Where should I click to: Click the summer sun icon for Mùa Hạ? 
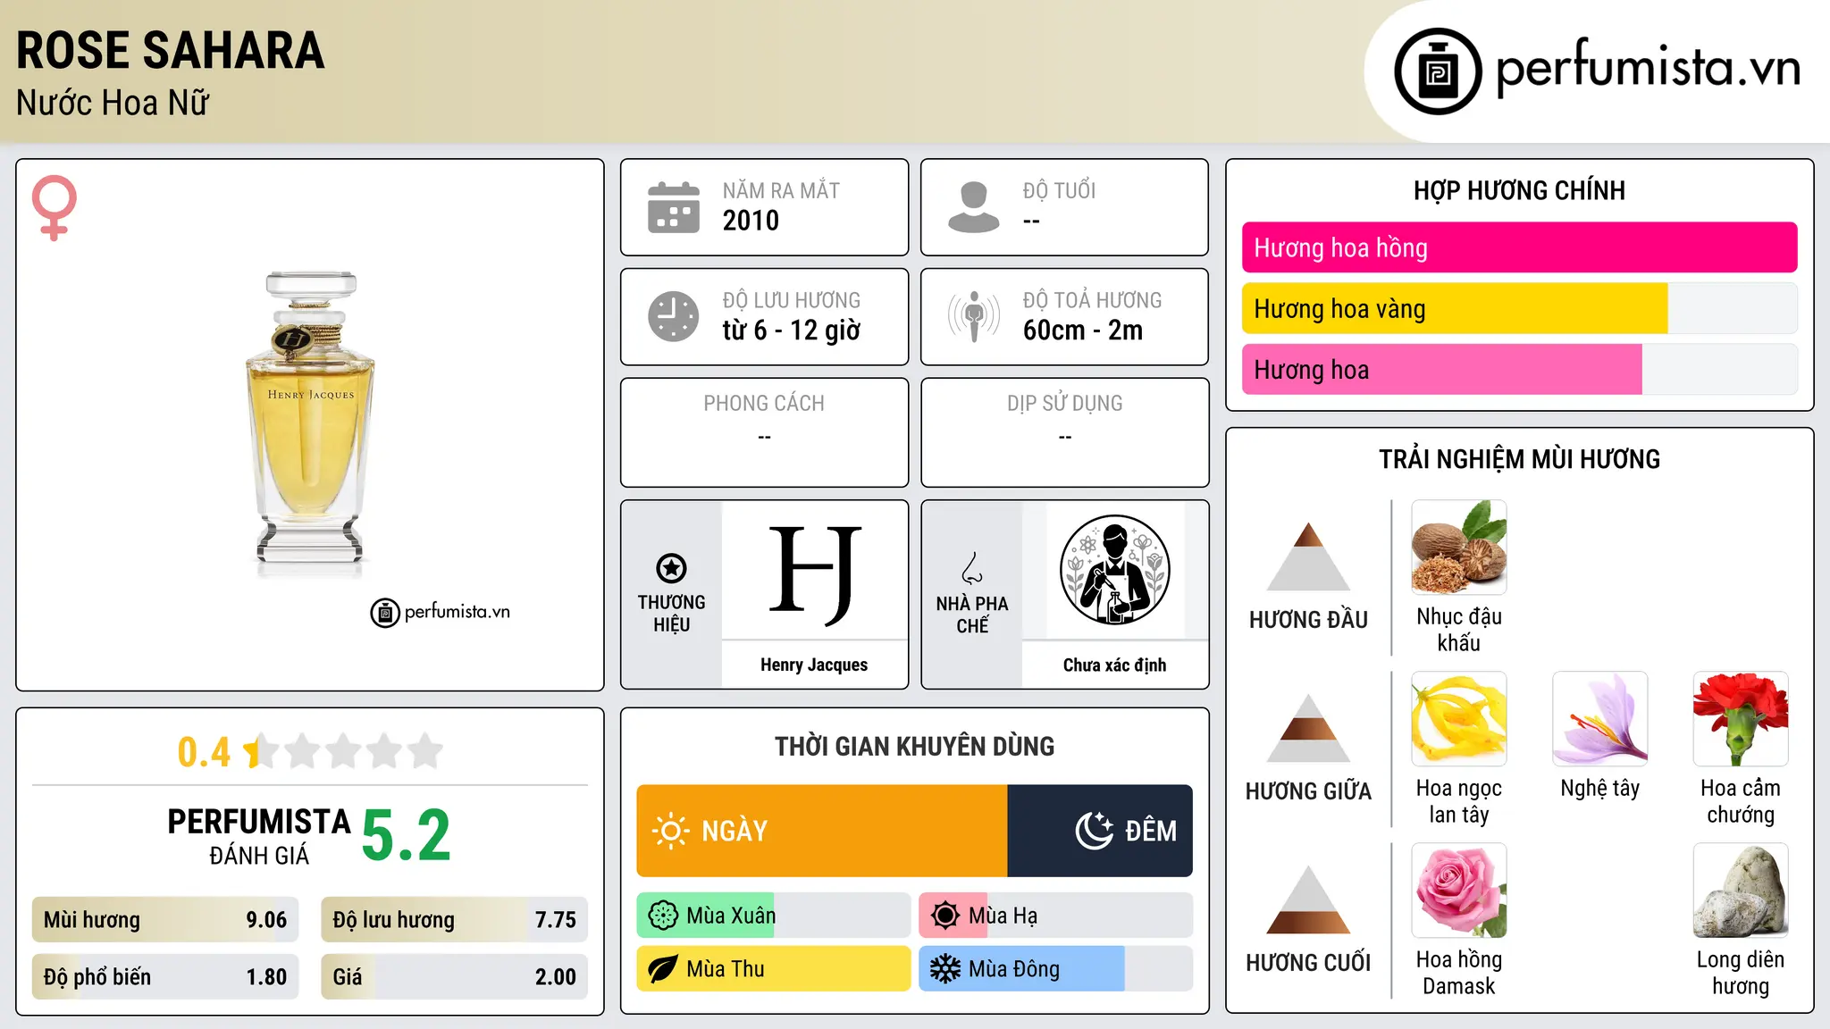pyautogui.click(x=945, y=916)
